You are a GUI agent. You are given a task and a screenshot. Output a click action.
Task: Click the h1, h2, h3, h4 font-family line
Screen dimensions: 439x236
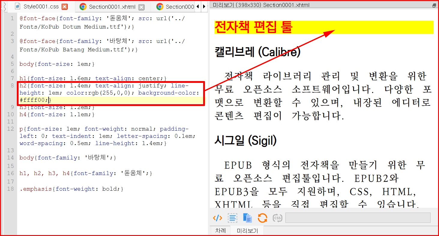(x=86, y=173)
